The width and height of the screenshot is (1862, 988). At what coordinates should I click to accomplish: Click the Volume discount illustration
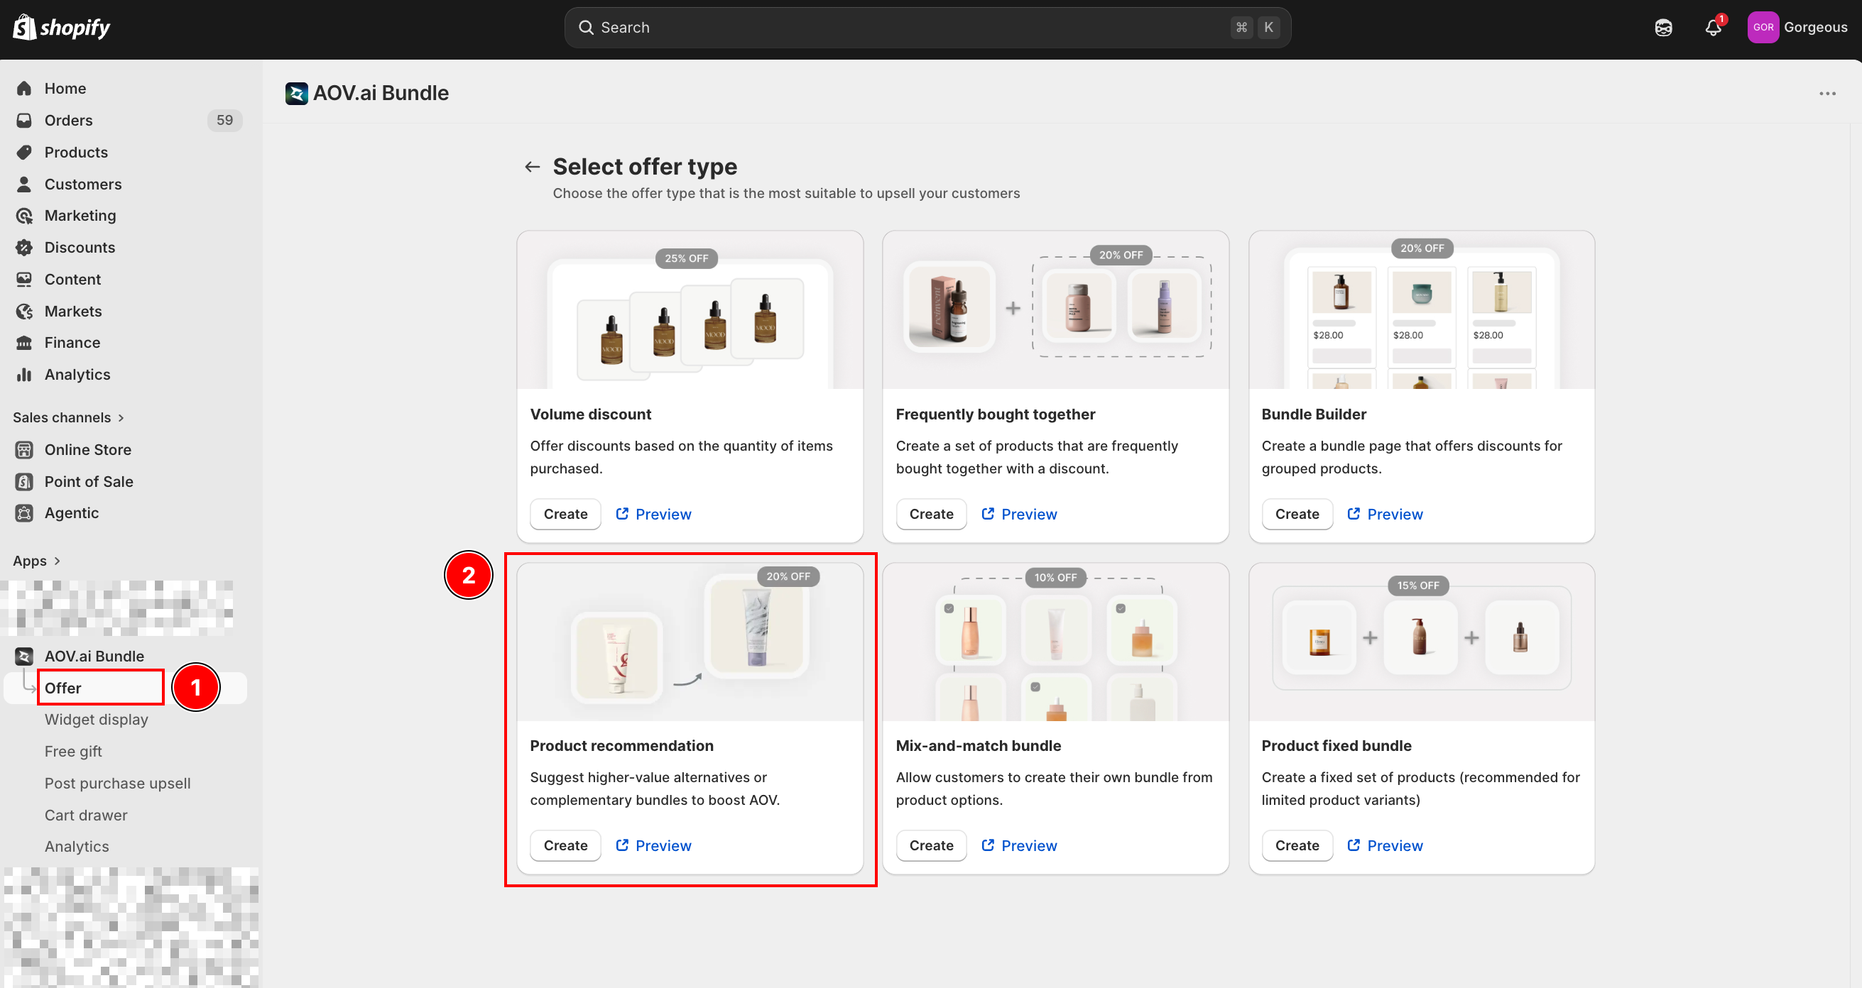pyautogui.click(x=690, y=311)
